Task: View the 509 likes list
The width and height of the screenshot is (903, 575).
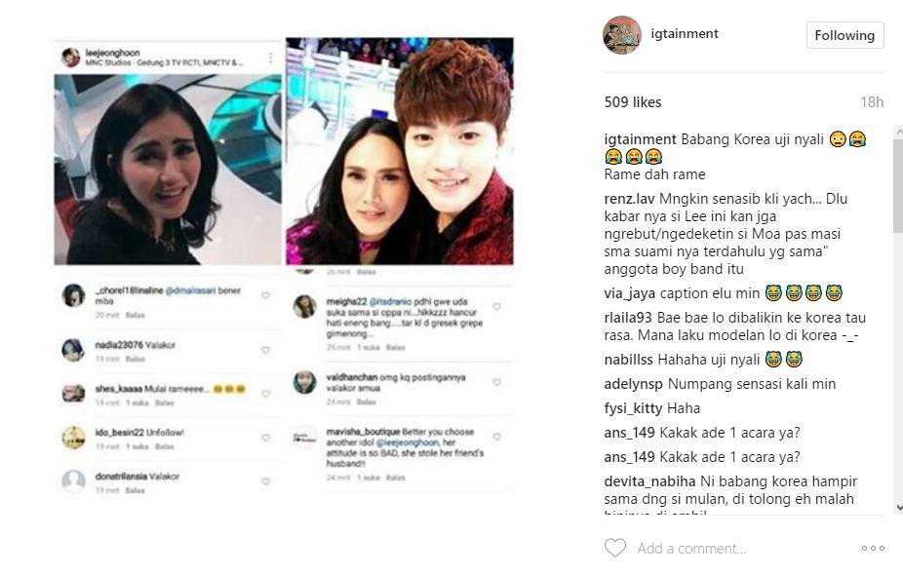Action: click(x=632, y=102)
